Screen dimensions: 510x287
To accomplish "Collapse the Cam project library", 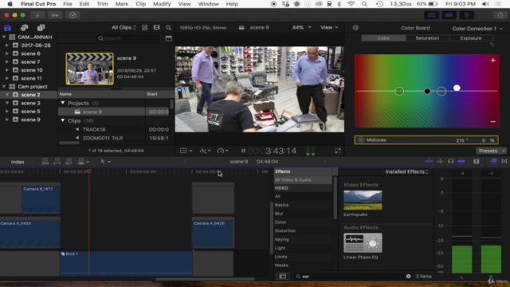I will coord(4,87).
